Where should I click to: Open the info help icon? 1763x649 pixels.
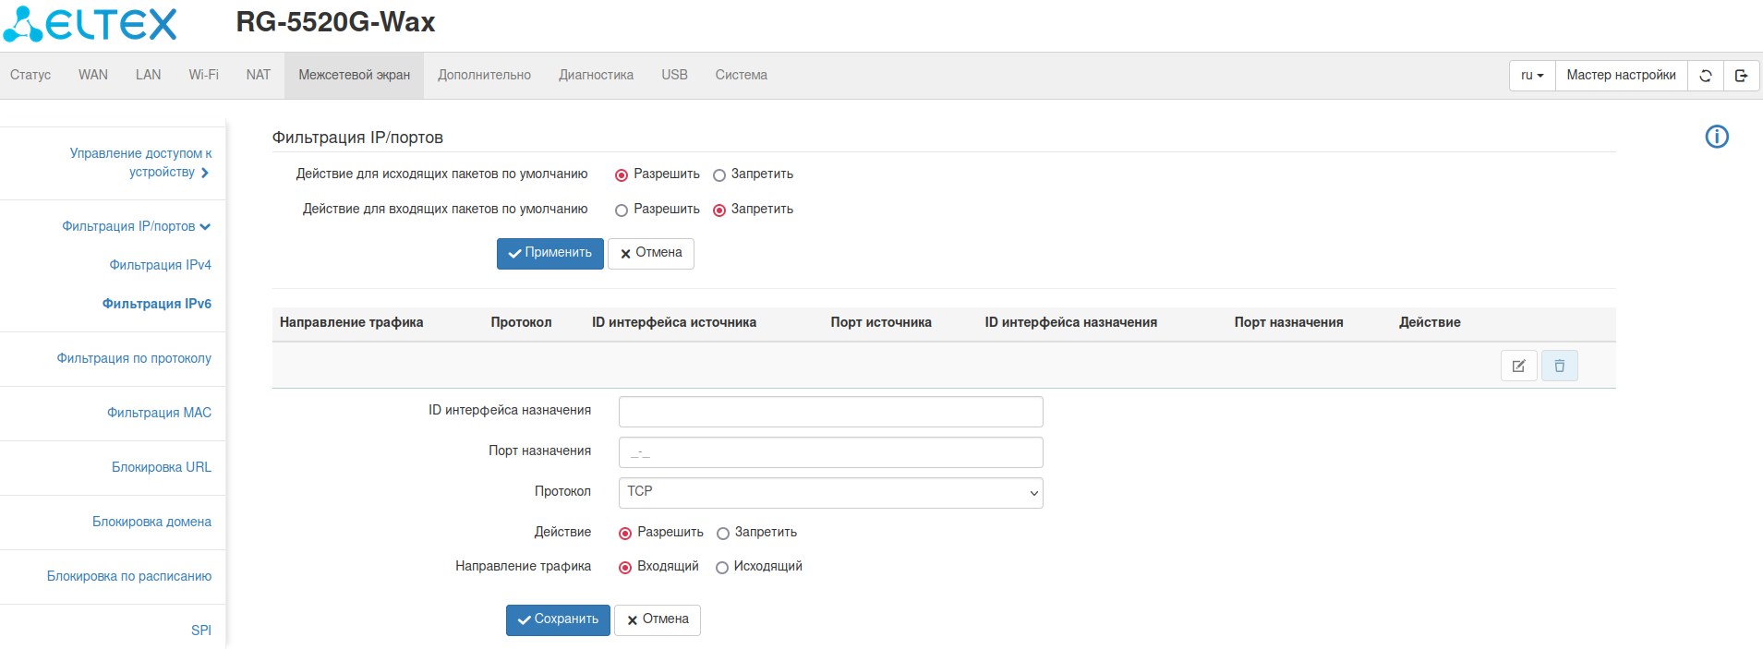tap(1717, 137)
